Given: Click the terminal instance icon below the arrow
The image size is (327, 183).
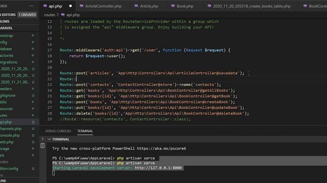Looking at the screenshot, I should pyautogui.click(x=42, y=146).
